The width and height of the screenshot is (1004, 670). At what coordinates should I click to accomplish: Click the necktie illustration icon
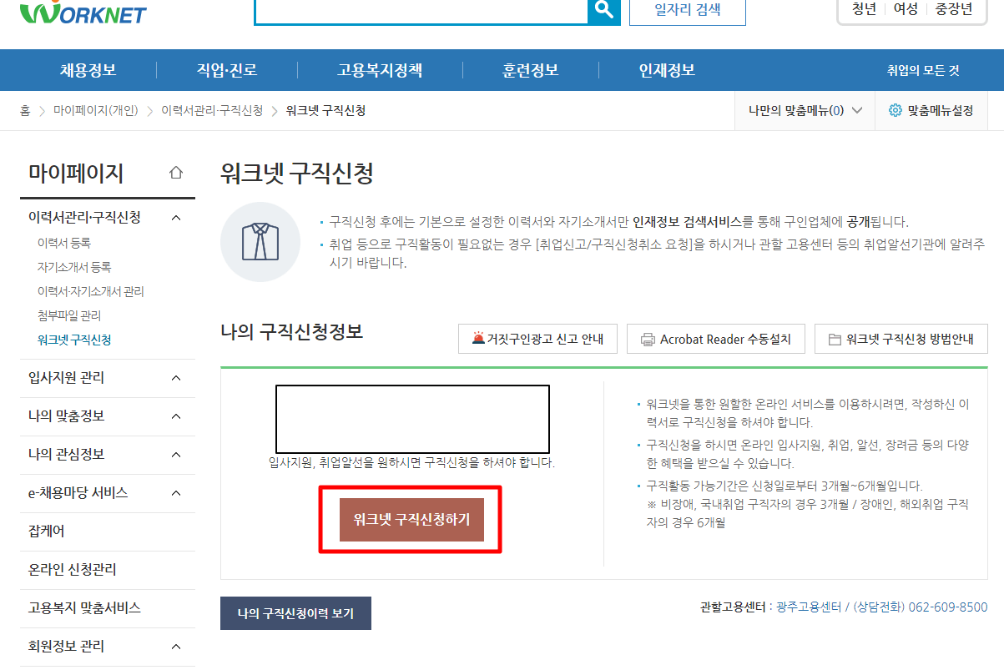point(260,241)
